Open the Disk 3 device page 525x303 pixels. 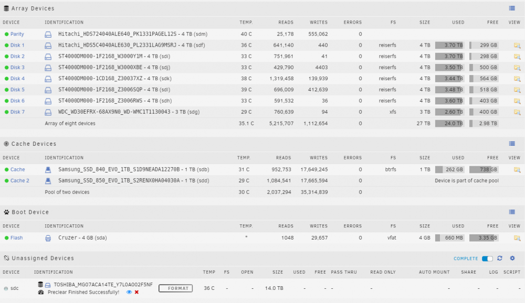pos(17,68)
